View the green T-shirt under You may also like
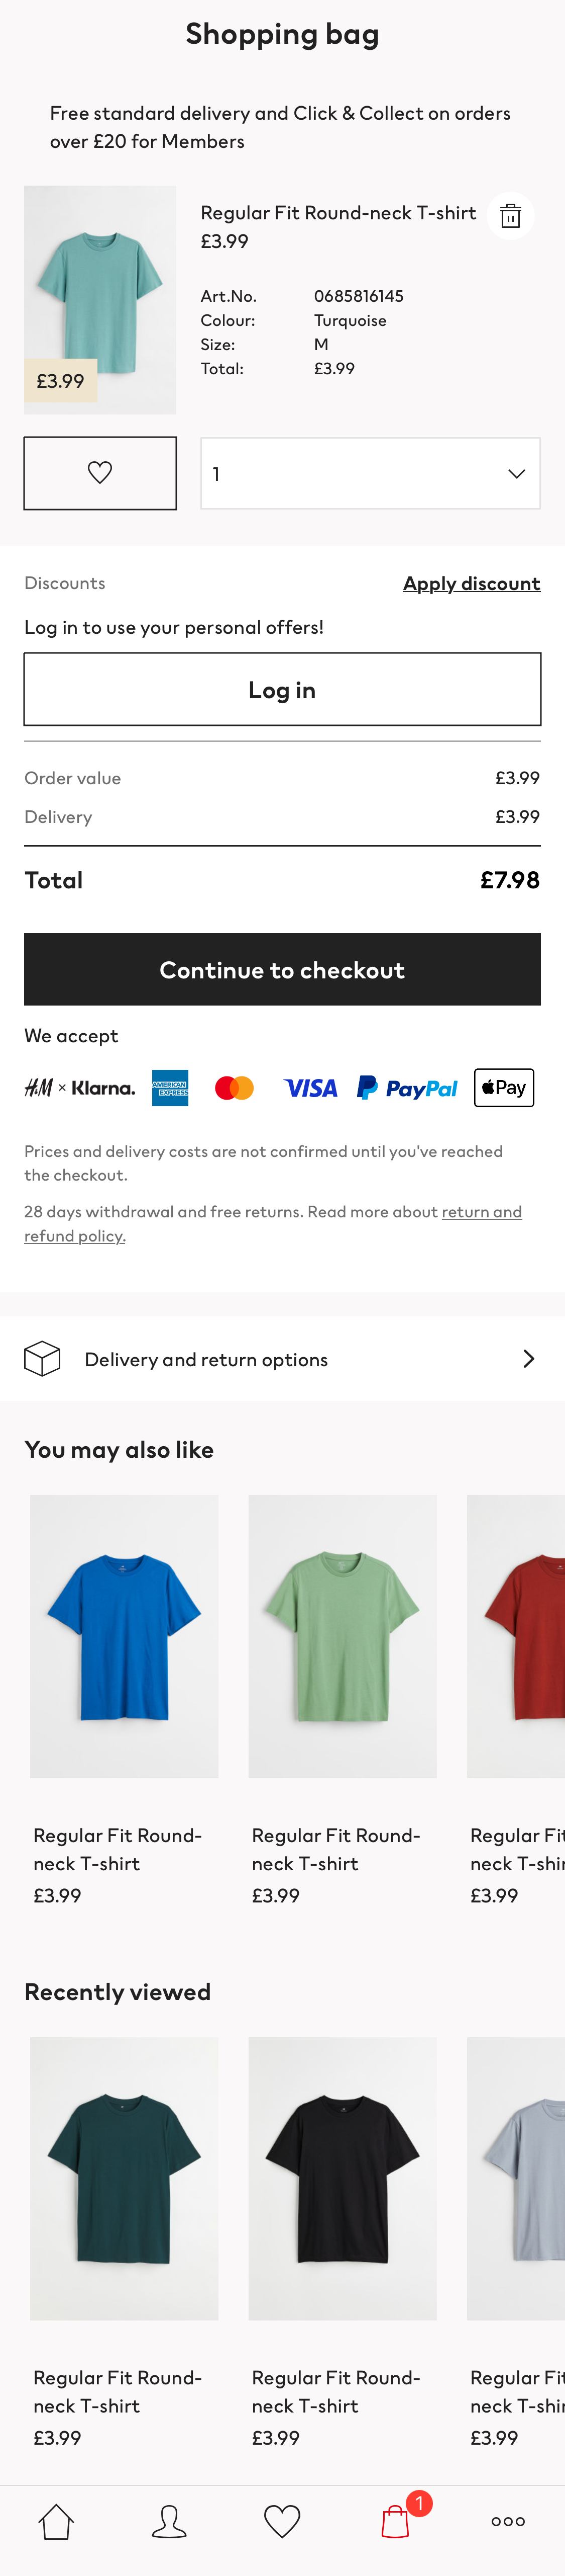The width and height of the screenshot is (565, 2576). (343, 1636)
